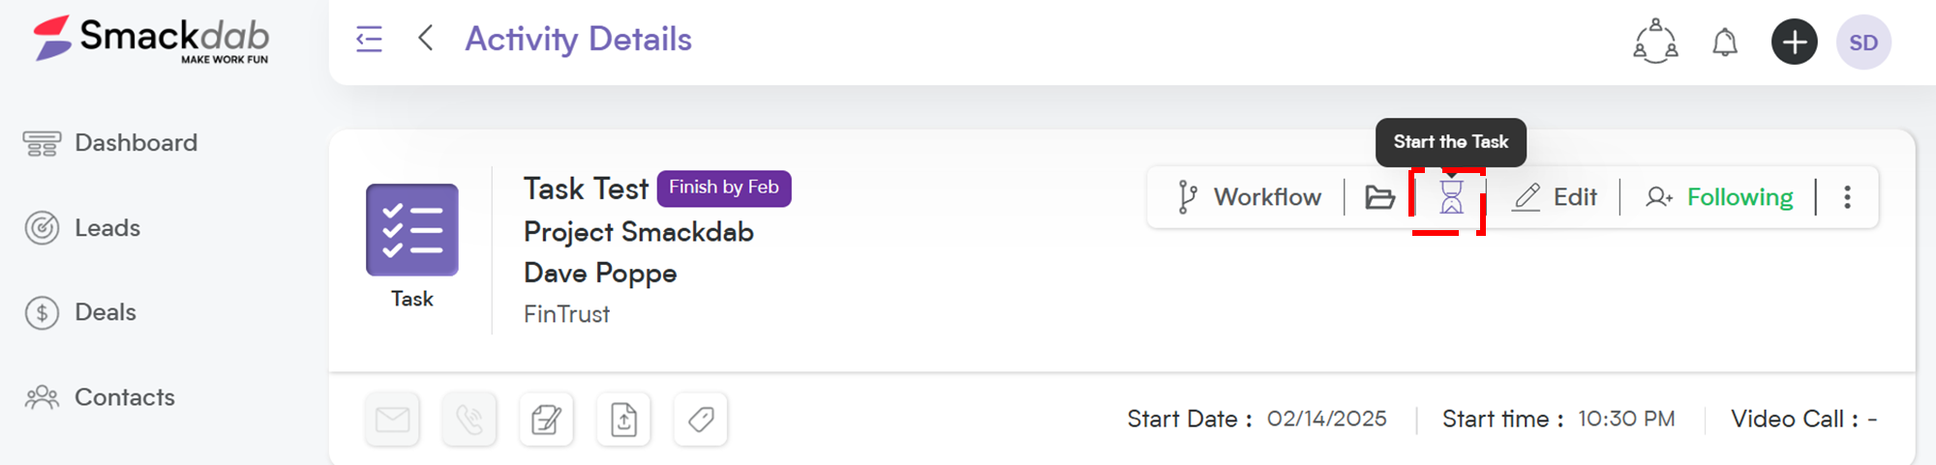
Task: Open Leads in the sidebar
Action: pos(82,228)
